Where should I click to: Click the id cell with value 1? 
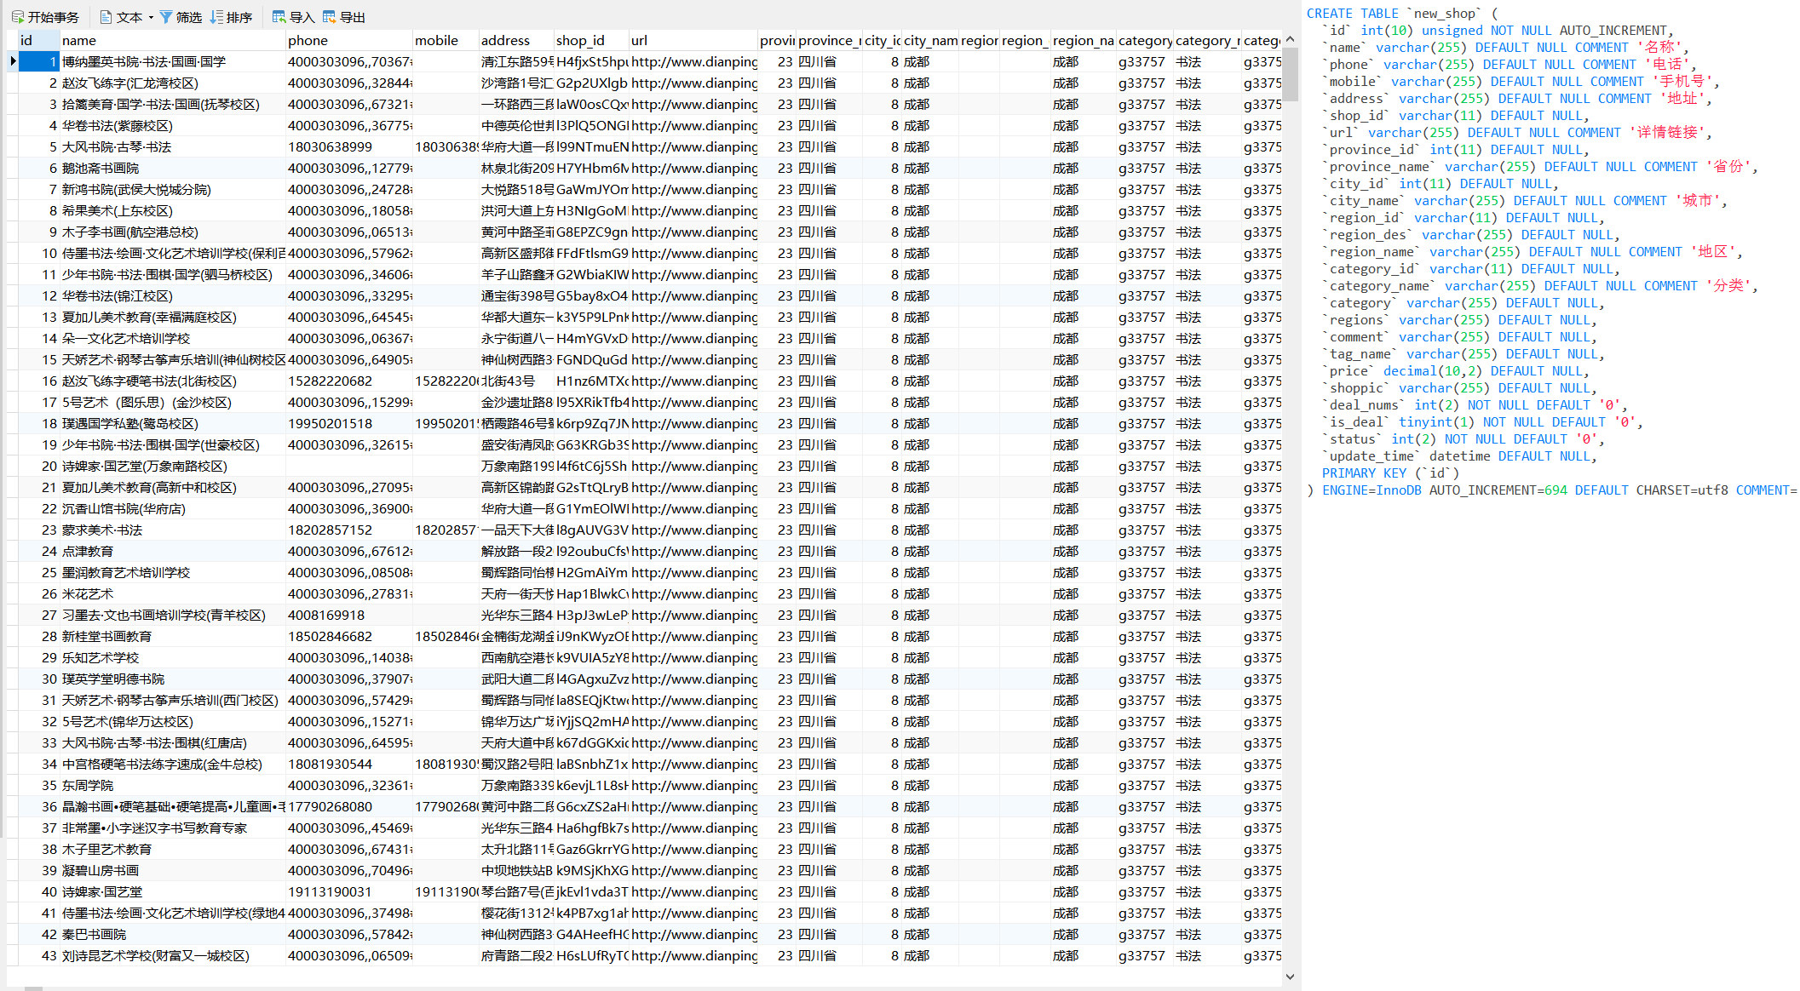(39, 61)
